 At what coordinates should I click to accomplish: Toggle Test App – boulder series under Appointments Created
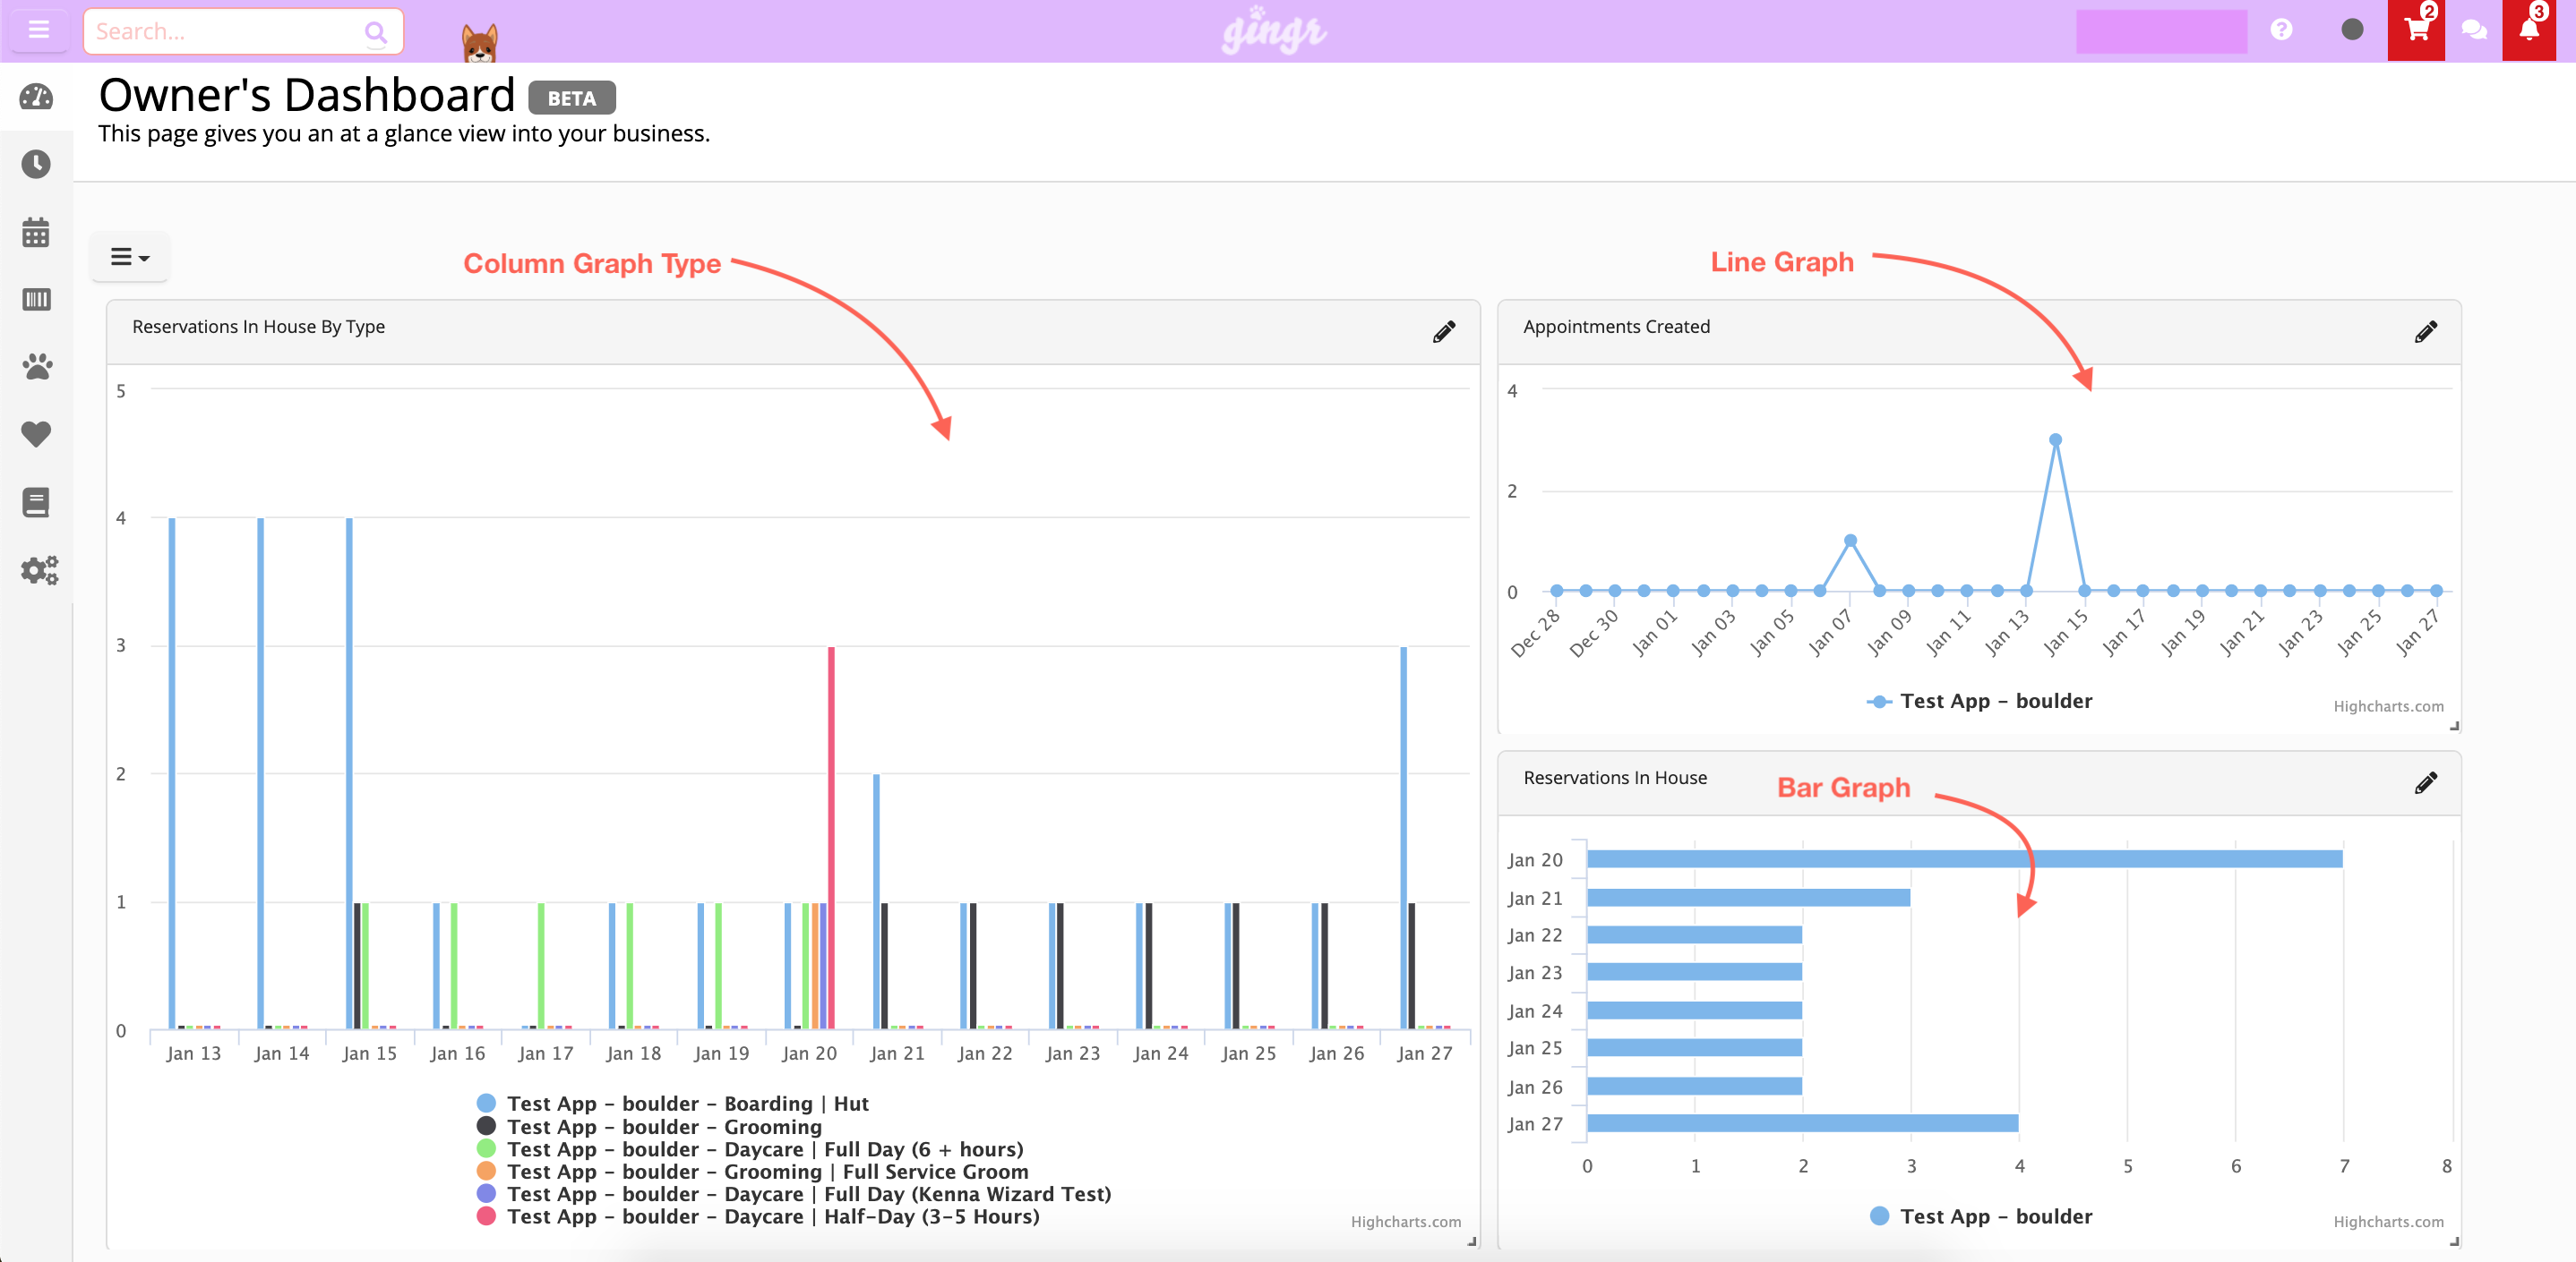click(1980, 701)
